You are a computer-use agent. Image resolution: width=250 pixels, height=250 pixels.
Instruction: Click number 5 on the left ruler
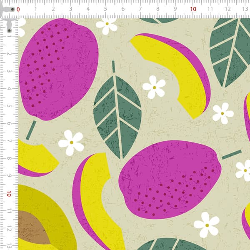pyautogui.click(x=9, y=106)
